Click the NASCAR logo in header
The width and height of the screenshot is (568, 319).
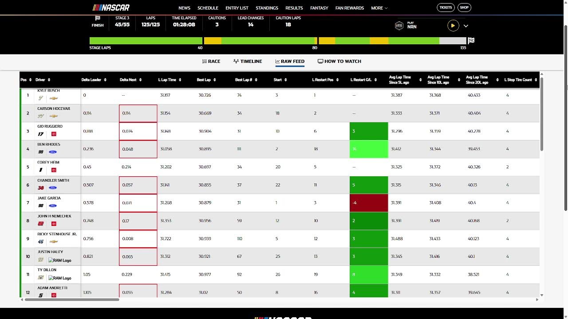coord(111,8)
